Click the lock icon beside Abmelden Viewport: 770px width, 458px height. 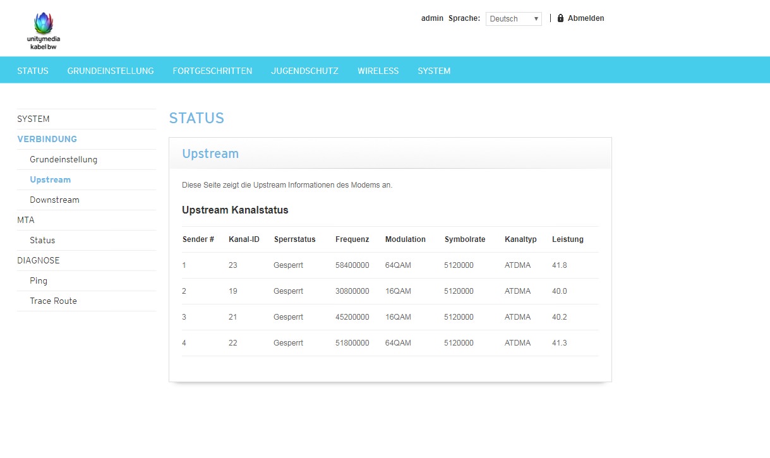click(x=560, y=18)
